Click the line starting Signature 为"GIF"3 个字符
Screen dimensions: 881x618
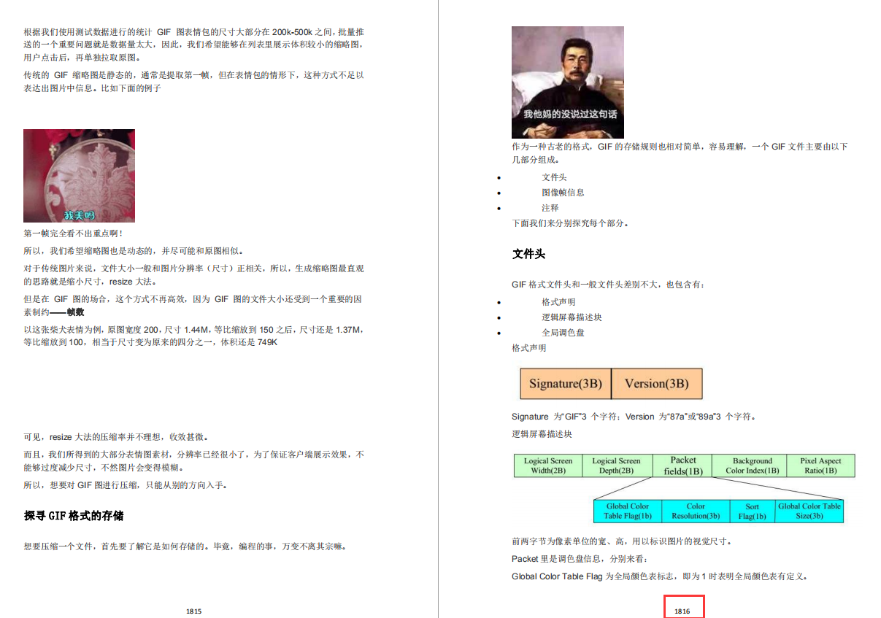[634, 417]
